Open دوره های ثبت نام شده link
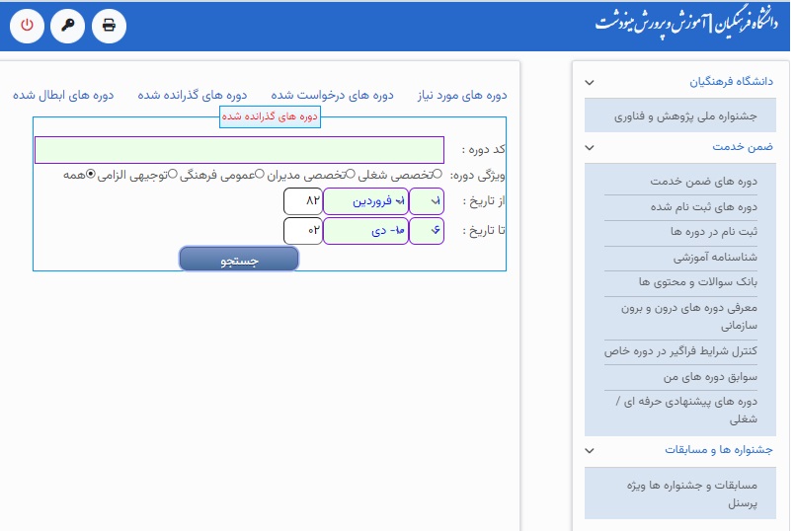 (x=703, y=206)
